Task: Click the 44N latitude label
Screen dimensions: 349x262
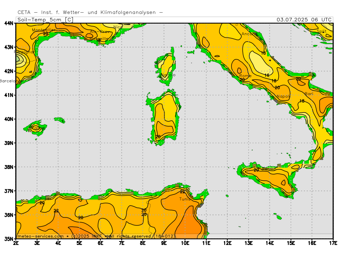Action: point(9,23)
